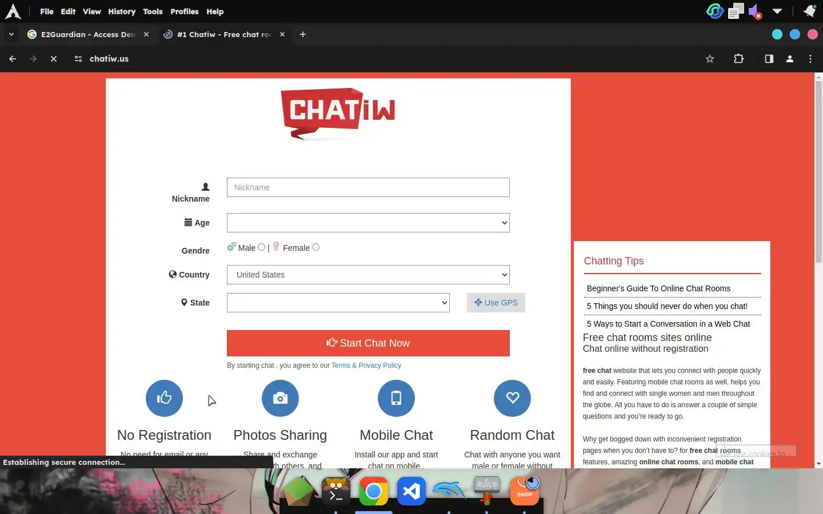Click the pink circle window button
823x514 pixels.
(x=813, y=34)
